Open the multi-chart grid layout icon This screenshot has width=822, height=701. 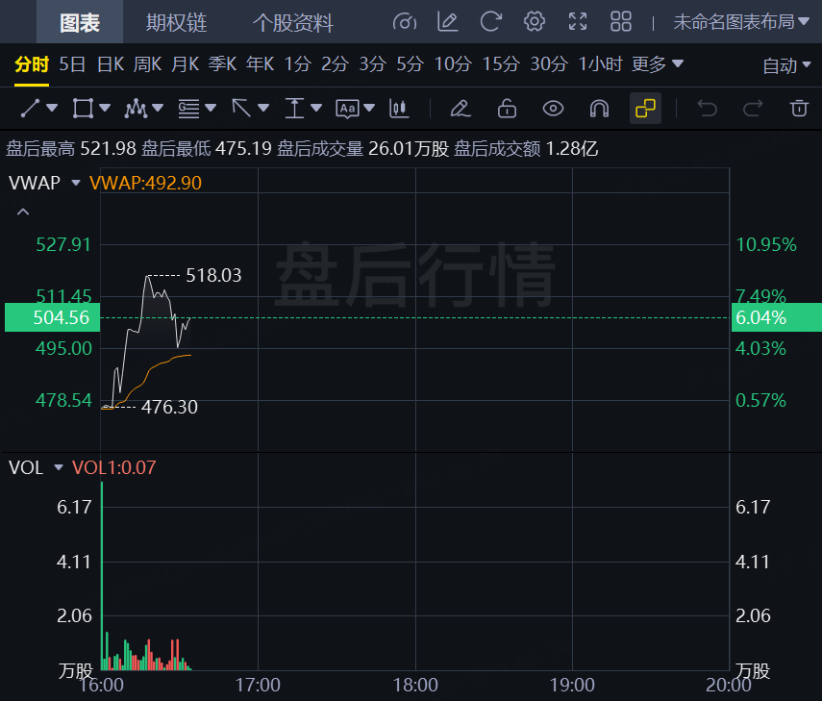point(621,21)
